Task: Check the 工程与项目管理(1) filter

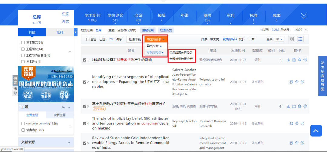Action: 23,55
